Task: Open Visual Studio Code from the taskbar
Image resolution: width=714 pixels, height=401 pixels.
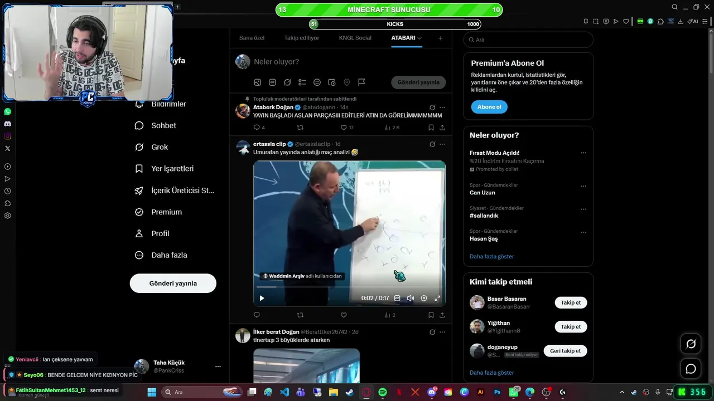Action: click(x=284, y=392)
